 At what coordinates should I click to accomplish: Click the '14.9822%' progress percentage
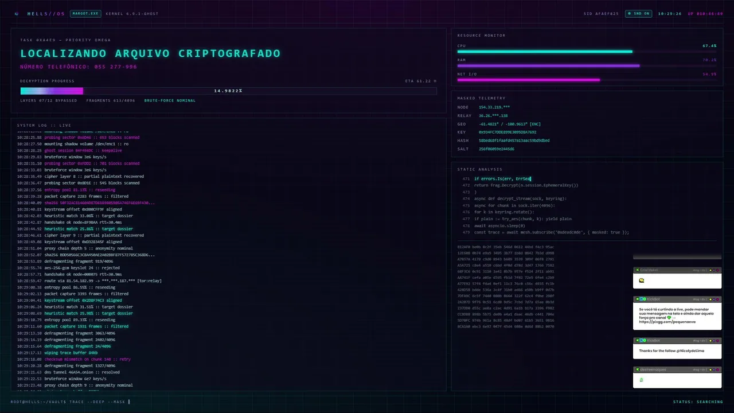pos(228,91)
